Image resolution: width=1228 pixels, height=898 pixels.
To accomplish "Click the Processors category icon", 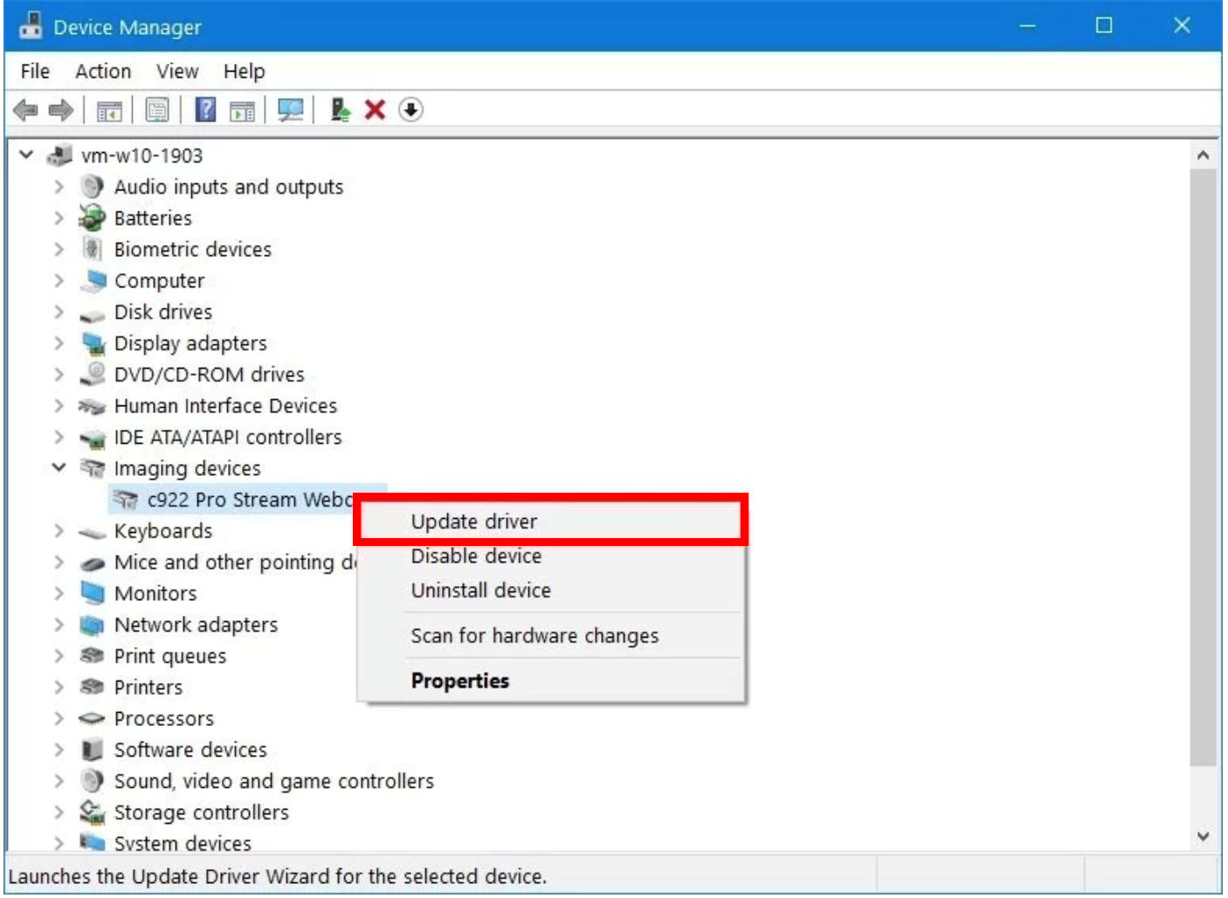I will click(x=92, y=719).
